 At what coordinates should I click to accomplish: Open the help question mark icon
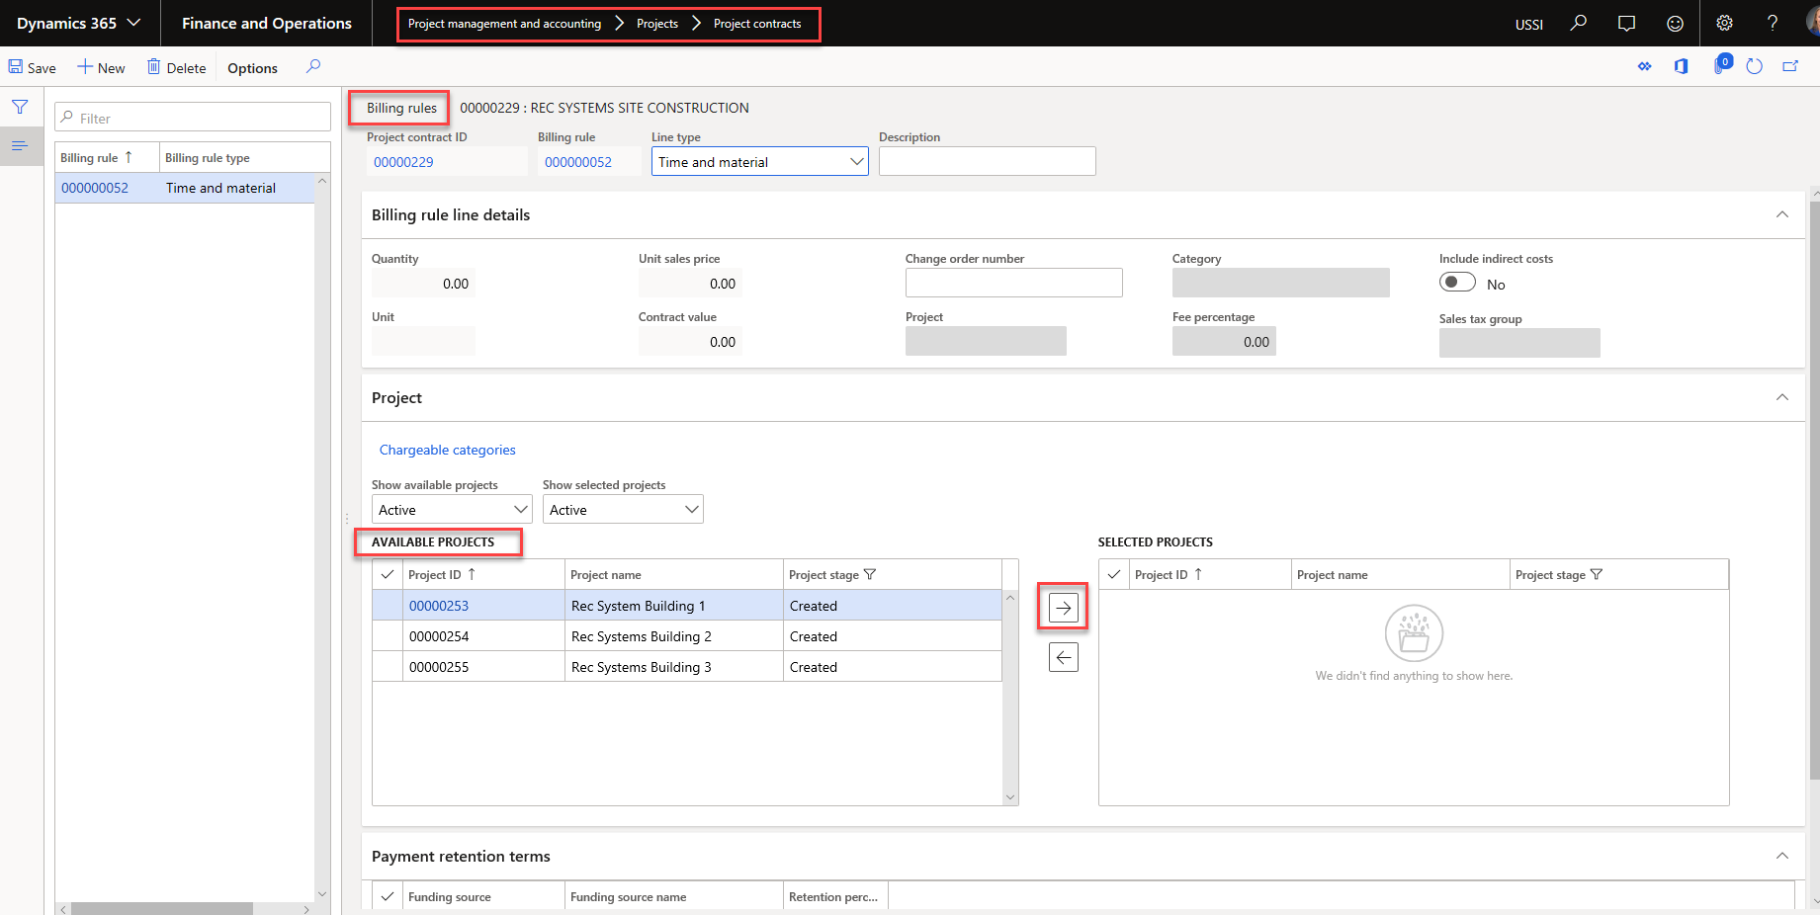pos(1773,23)
